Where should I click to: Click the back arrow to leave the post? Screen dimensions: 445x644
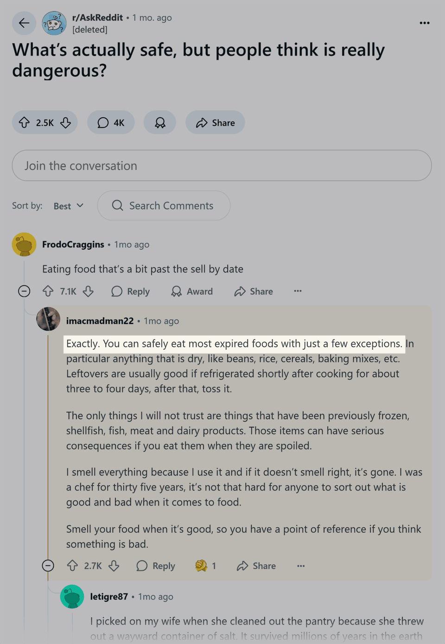point(24,23)
